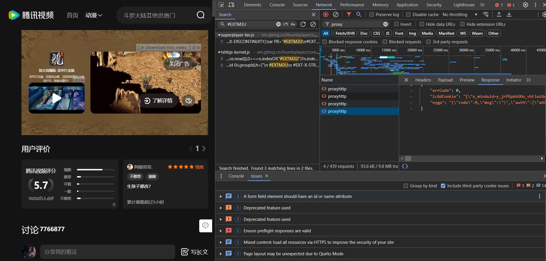This screenshot has width=546, height=261.
Task: Export HAR file download icon
Action: tap(509, 14)
